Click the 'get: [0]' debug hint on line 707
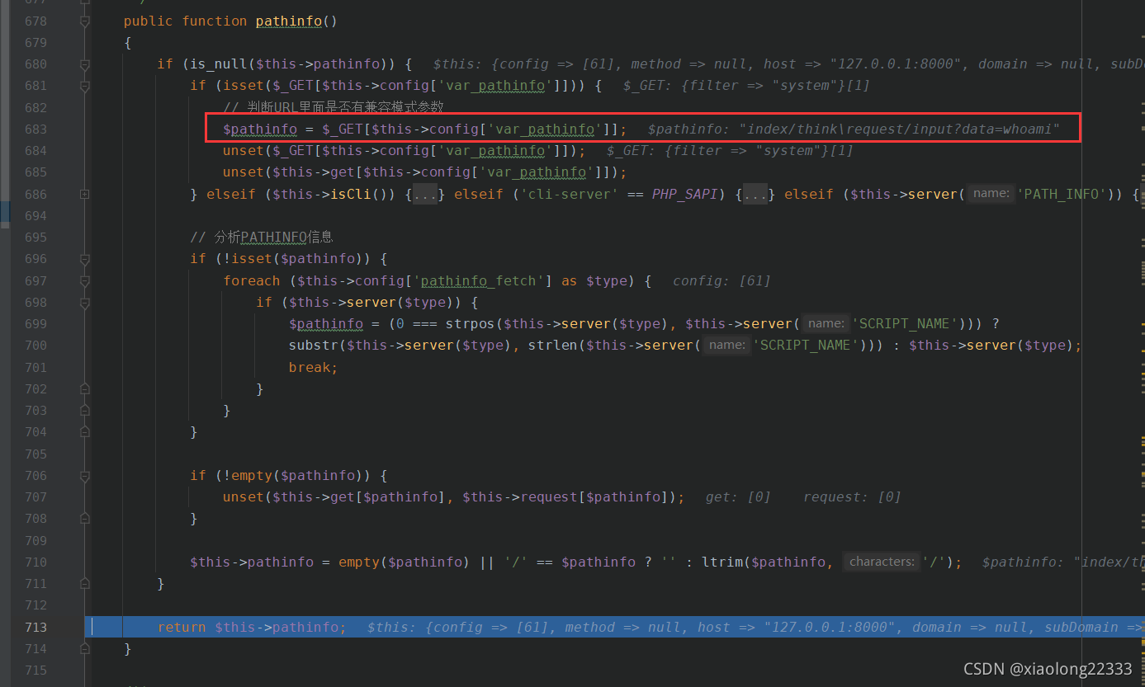This screenshot has height=687, width=1145. [739, 497]
